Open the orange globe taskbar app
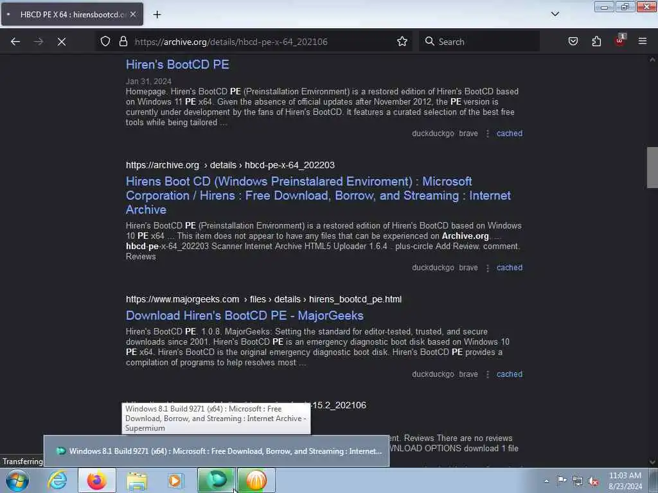658x493 pixels. (256, 480)
